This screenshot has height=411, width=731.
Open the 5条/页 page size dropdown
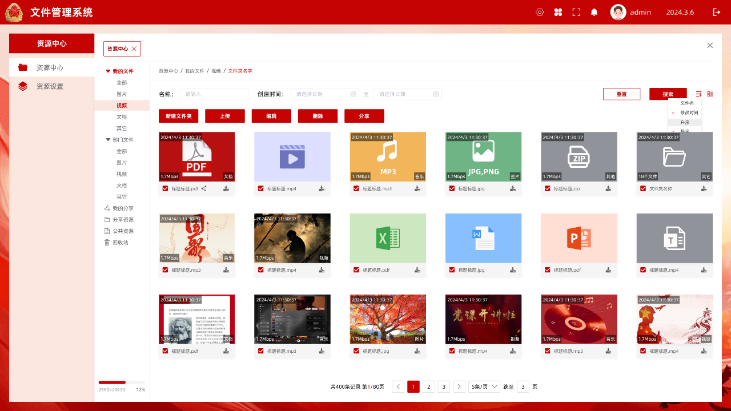[484, 386]
